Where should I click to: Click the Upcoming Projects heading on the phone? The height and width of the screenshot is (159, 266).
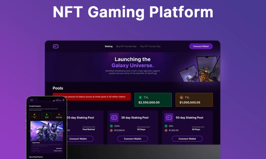(36, 157)
